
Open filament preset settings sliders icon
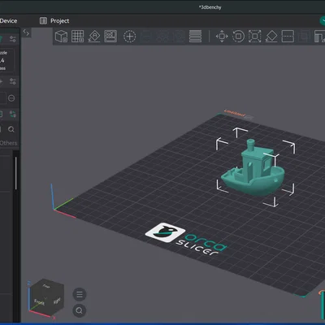(x=13, y=81)
